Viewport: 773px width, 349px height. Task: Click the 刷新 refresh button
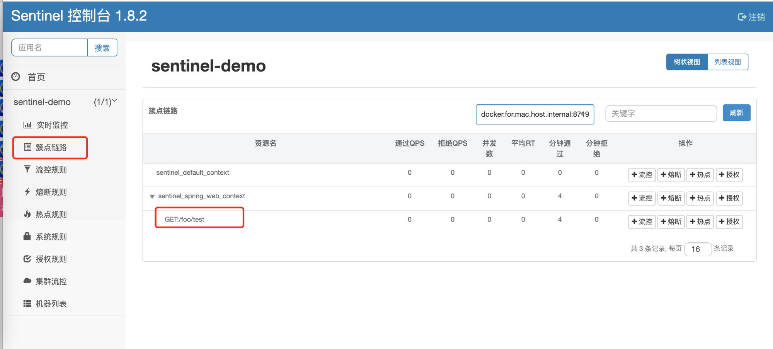[x=737, y=113]
